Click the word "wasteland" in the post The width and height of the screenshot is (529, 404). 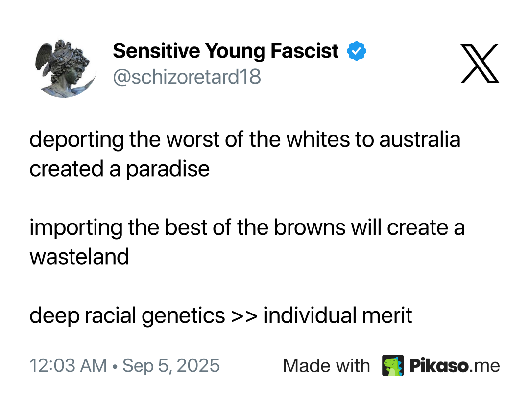79,257
